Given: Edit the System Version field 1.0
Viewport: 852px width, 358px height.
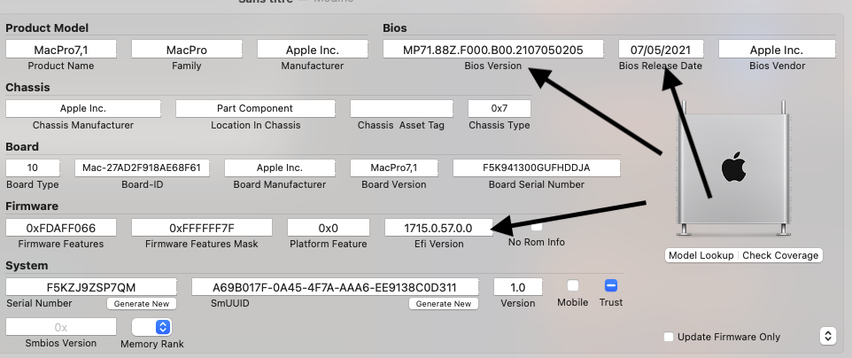Looking at the screenshot, I should pyautogui.click(x=518, y=287).
